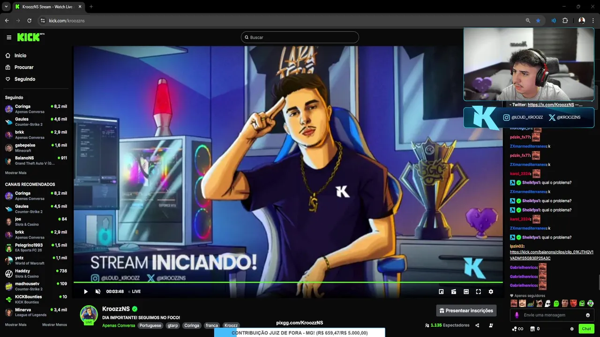Screen dimensions: 600x337
Task: Collapse with Mostrar Menos
Action: pyautogui.click(x=54, y=325)
